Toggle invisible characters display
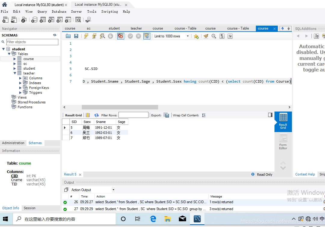The width and height of the screenshot is (325, 227). click(x=222, y=36)
